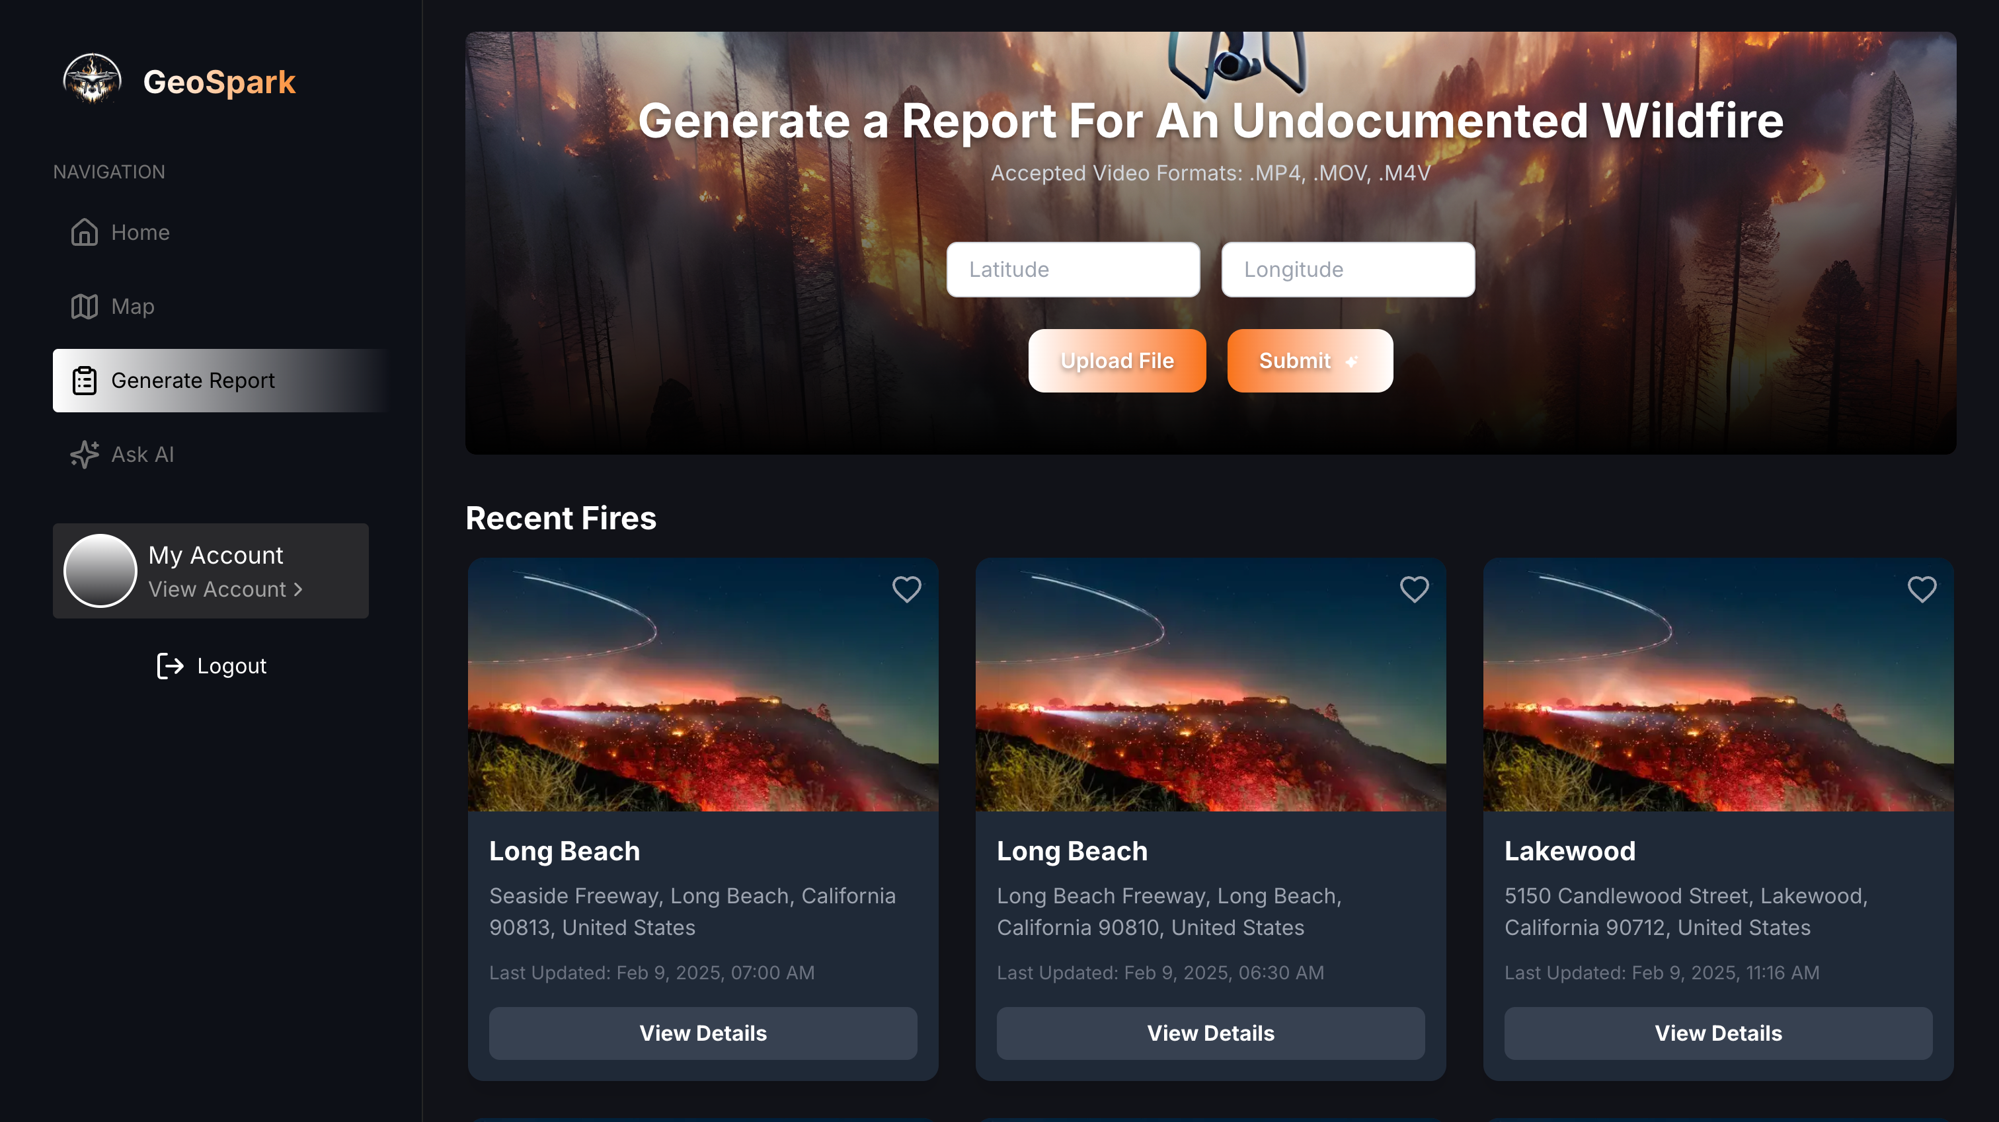Click the sparkle icon on Submit button
Image resolution: width=1999 pixels, height=1122 pixels.
(1351, 361)
